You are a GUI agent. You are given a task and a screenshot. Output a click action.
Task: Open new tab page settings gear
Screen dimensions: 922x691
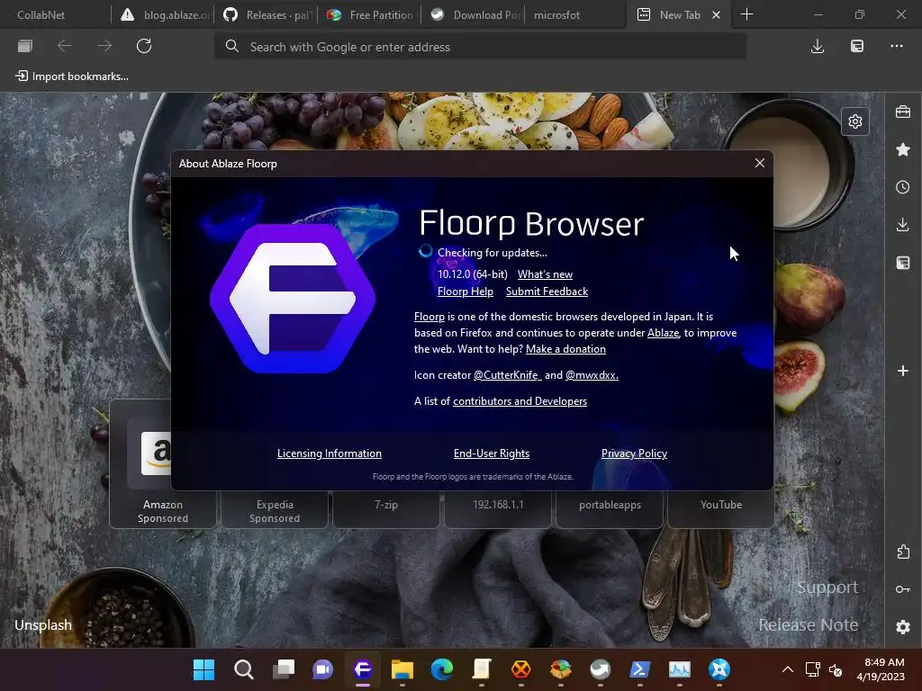(x=855, y=121)
